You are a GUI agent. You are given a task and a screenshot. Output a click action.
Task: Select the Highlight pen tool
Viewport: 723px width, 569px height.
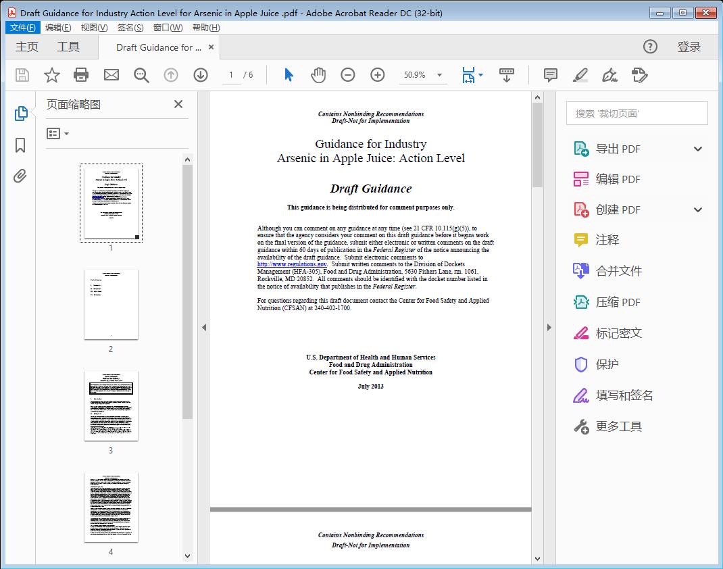(x=580, y=75)
